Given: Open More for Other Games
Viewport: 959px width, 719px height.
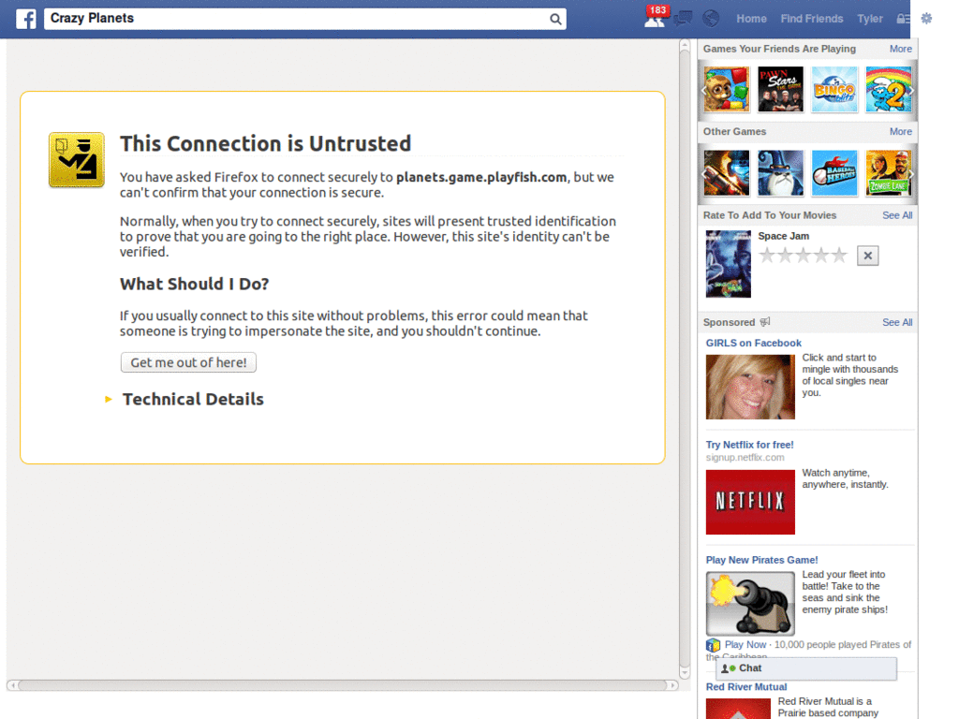Looking at the screenshot, I should pos(900,131).
